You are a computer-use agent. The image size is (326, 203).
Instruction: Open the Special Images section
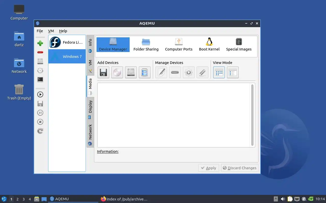click(x=239, y=44)
